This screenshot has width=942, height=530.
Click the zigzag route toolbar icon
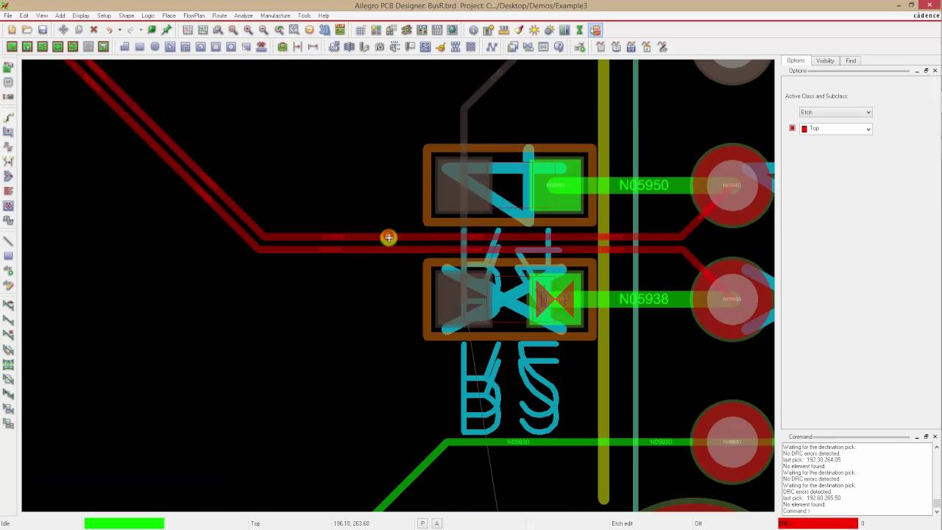click(x=492, y=47)
